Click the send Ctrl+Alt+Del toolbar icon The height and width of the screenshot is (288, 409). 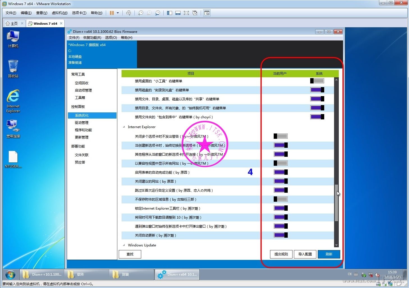pos(129,13)
